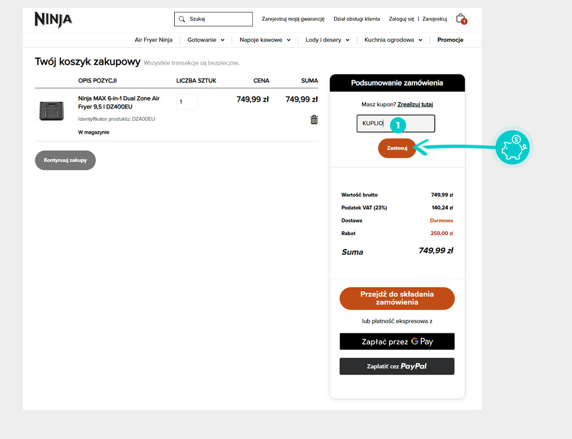This screenshot has height=439, width=572.
Task: Click the trash icon to remove item
Action: point(314,120)
